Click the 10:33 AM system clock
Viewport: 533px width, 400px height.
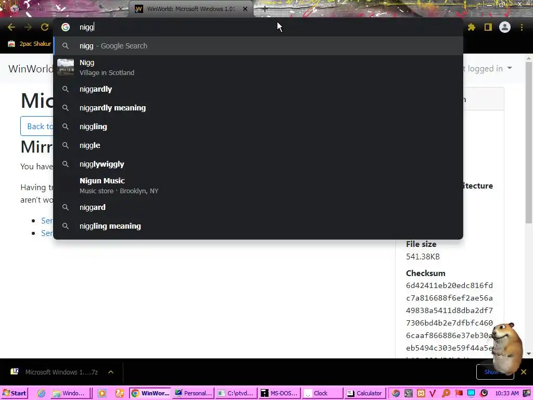[x=507, y=393]
